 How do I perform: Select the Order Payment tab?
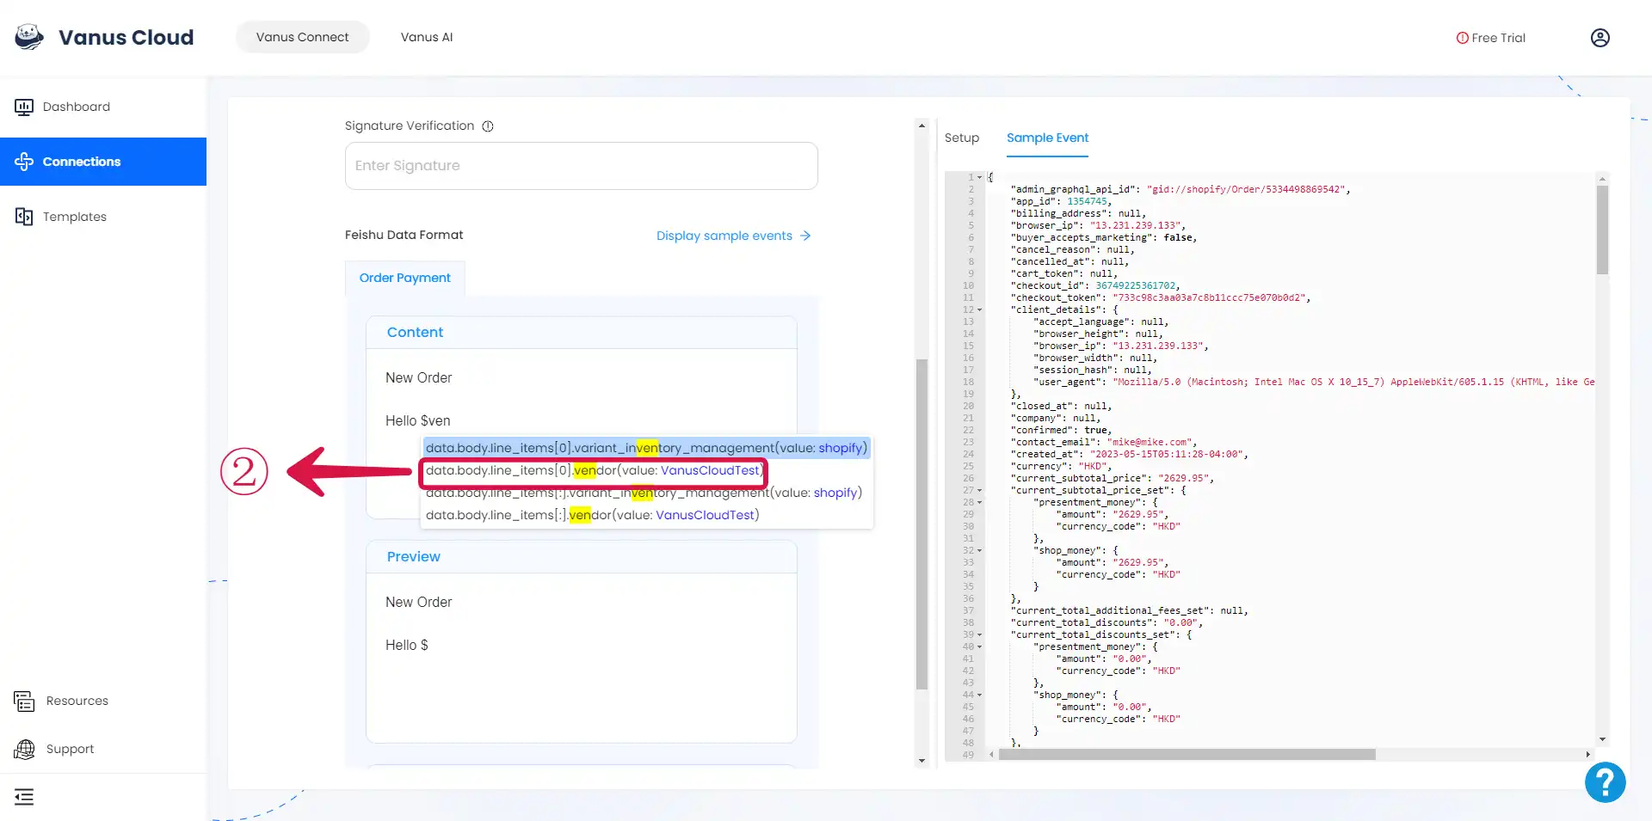point(405,278)
